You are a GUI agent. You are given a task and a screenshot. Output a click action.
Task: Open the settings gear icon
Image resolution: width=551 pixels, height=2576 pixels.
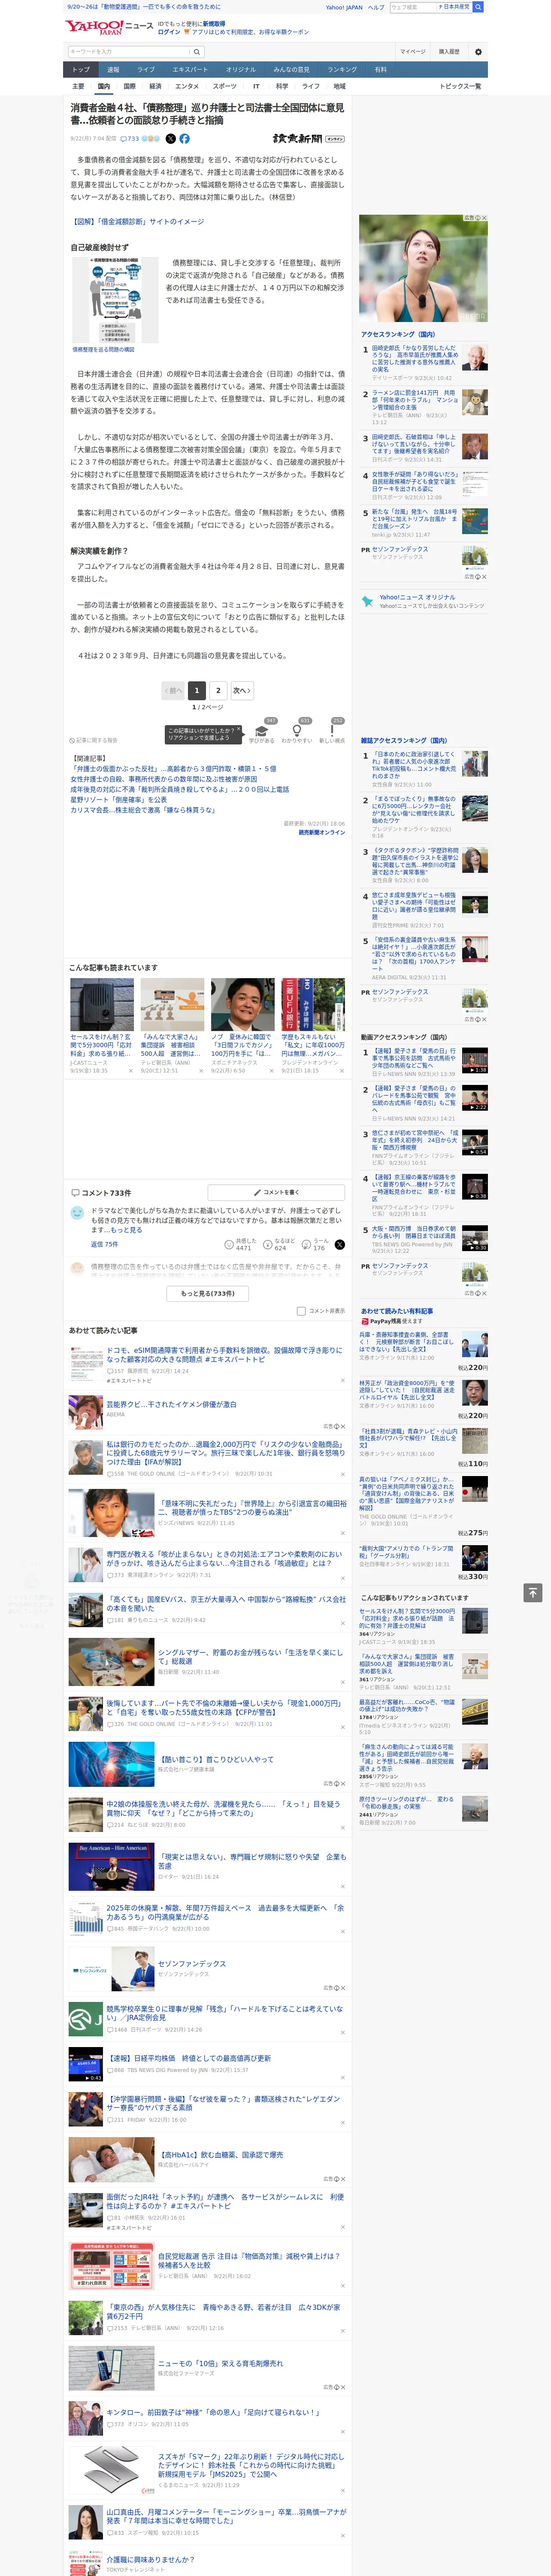[x=478, y=52]
